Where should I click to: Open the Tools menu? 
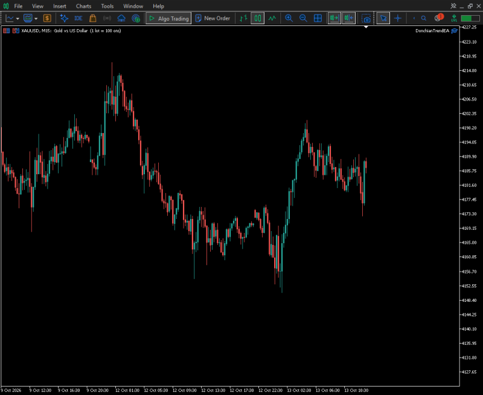[x=107, y=6]
